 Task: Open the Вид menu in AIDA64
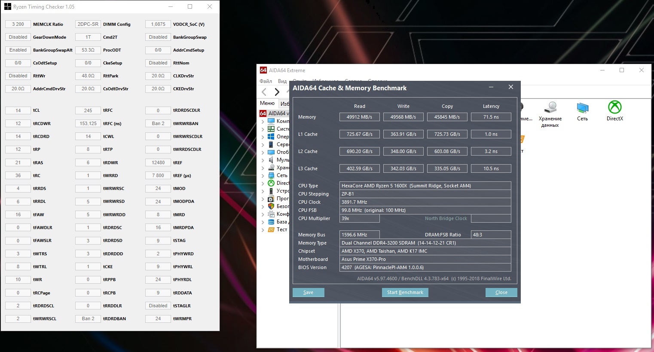(x=282, y=81)
